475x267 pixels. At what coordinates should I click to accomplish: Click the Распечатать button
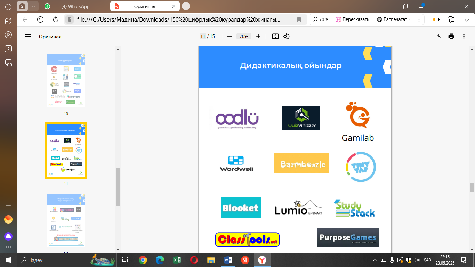tap(393, 19)
